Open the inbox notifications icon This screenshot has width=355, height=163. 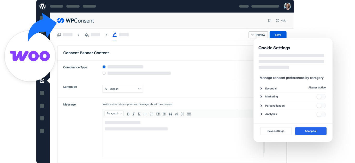(x=270, y=21)
